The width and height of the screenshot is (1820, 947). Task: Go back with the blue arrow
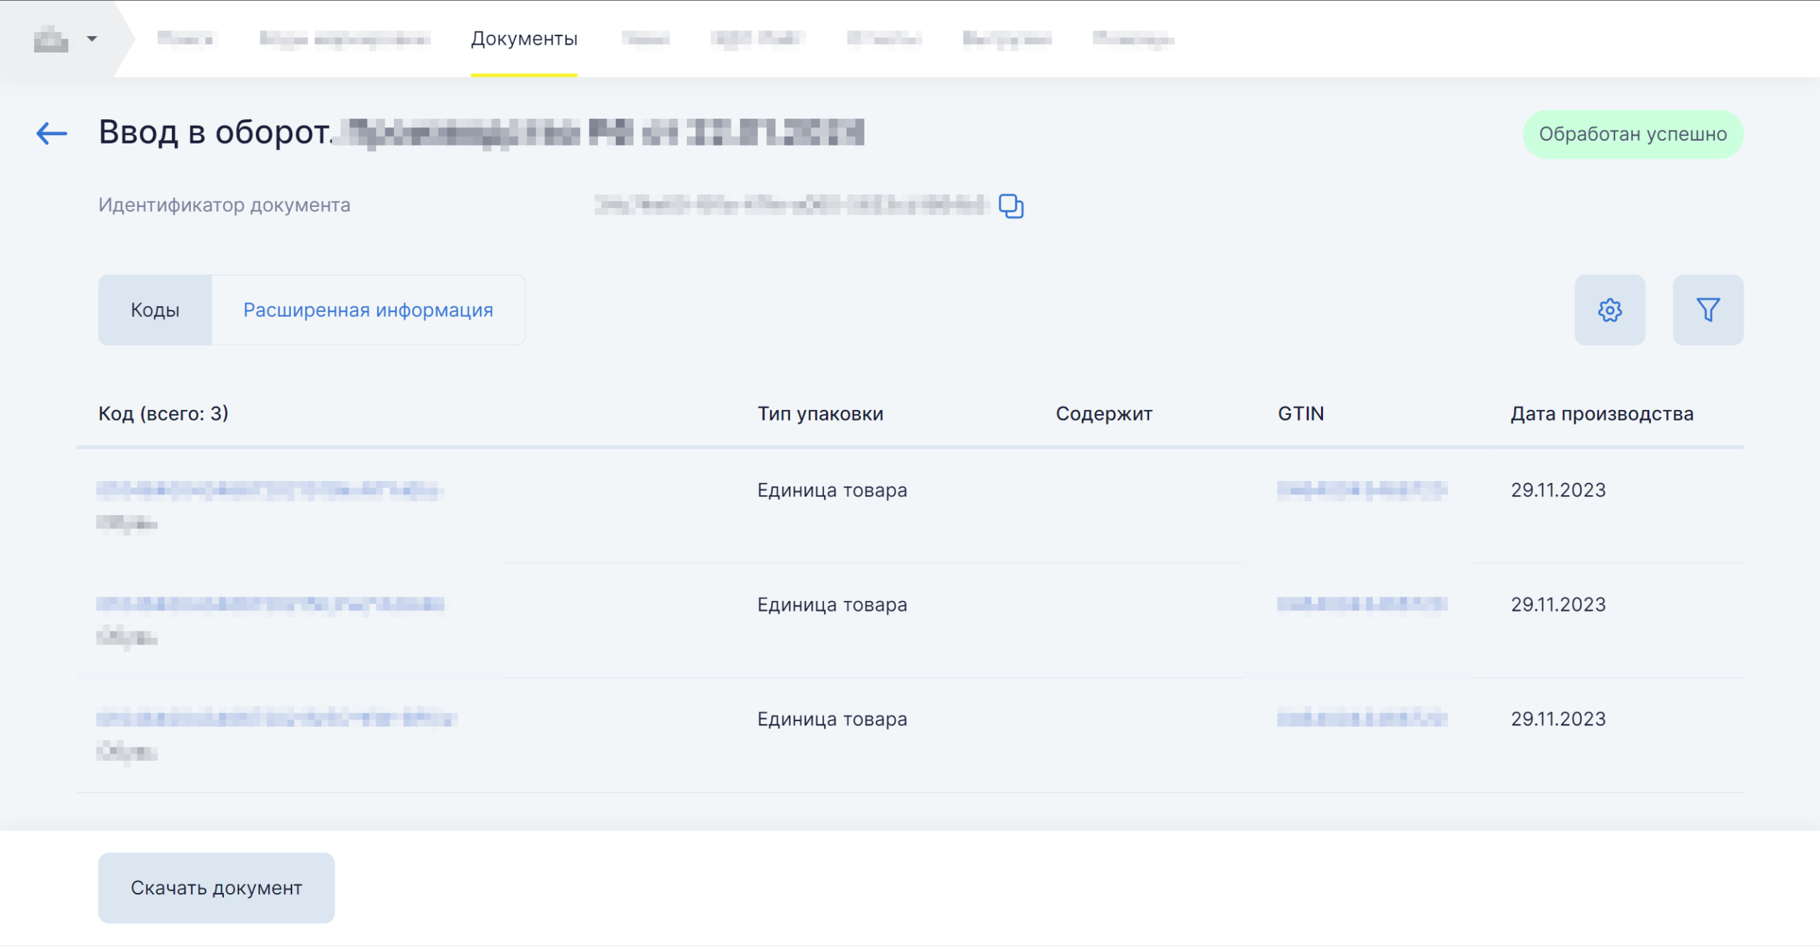tap(52, 133)
